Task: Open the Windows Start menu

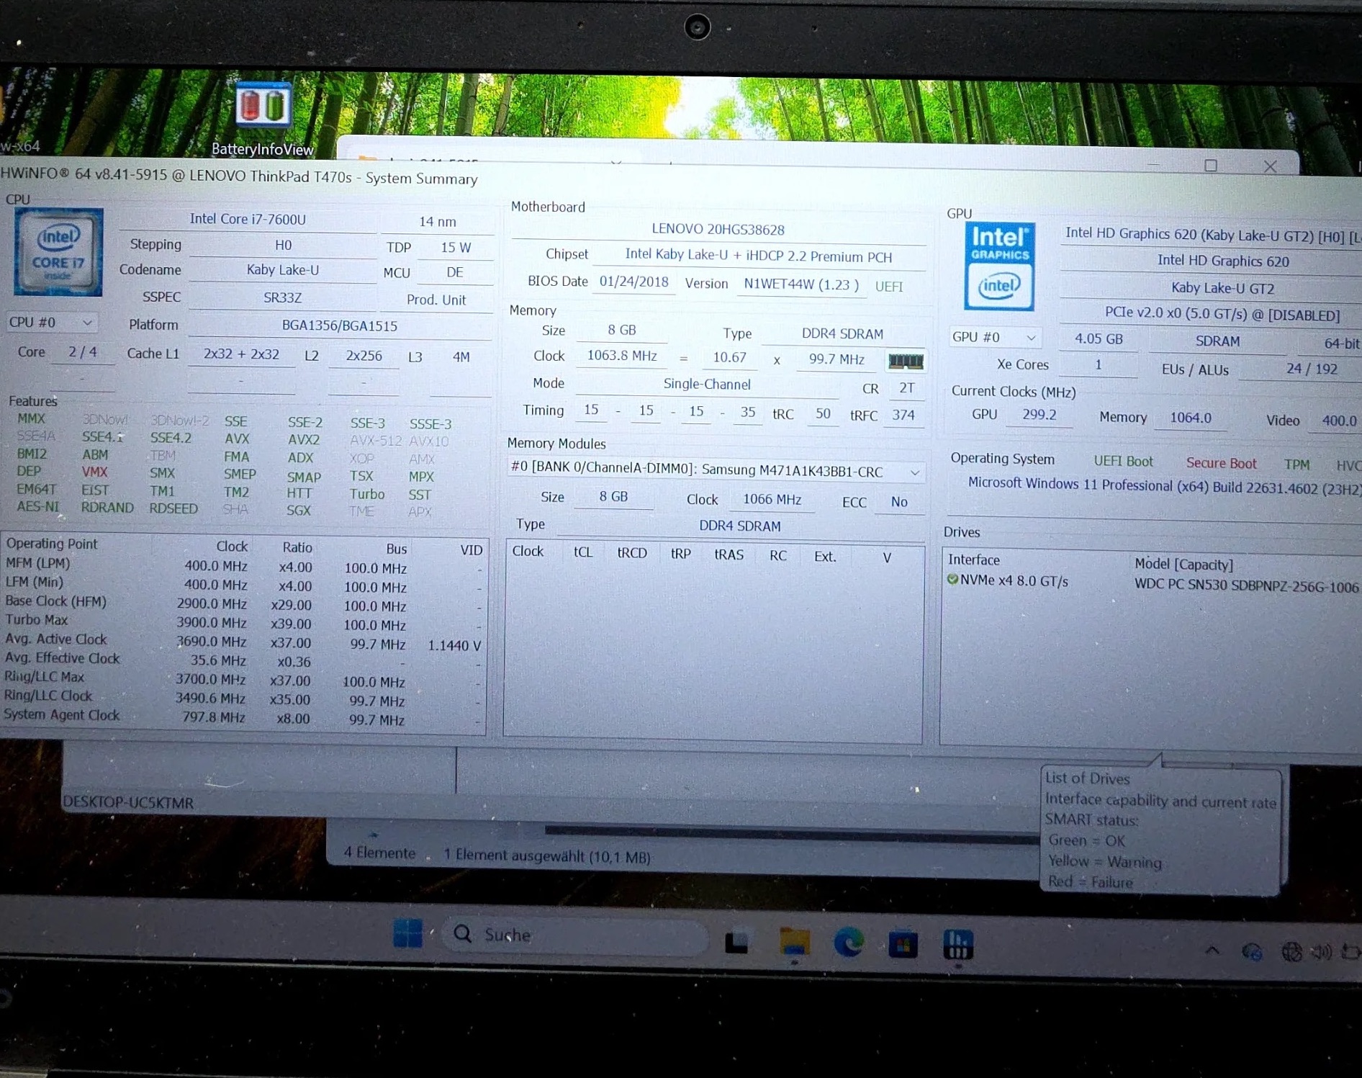Action: pyautogui.click(x=408, y=934)
